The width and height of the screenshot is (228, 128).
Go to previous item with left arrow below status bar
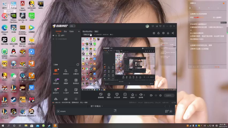tap(165, 106)
